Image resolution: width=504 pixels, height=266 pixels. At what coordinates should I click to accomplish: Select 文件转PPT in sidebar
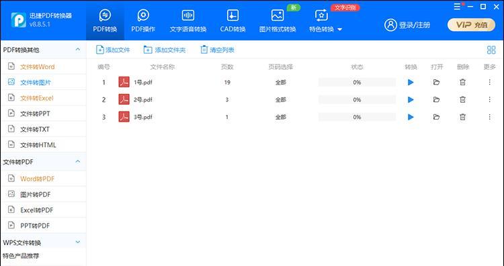(x=43, y=114)
